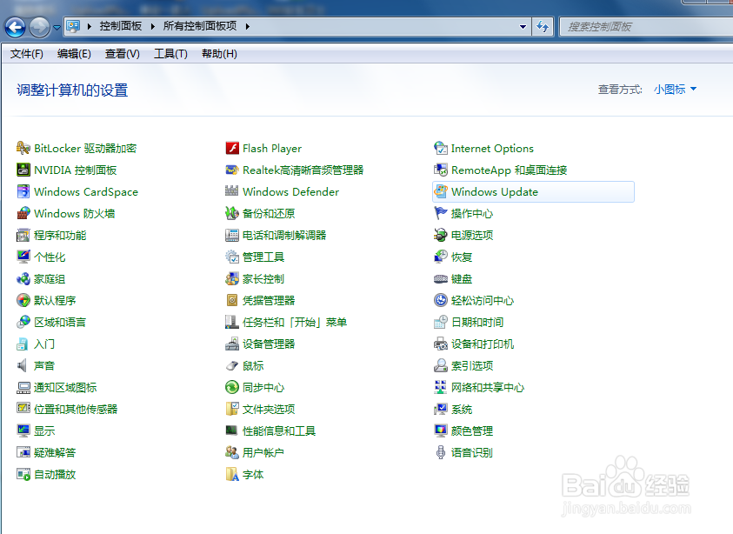Open 操作中心 flag icon
This screenshot has height=534, width=733.
click(x=440, y=213)
